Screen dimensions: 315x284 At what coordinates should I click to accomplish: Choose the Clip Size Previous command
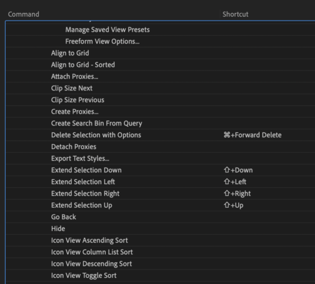[x=77, y=100]
